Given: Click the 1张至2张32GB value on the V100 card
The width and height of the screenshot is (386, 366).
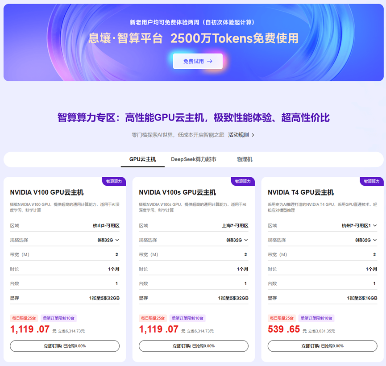Looking at the screenshot, I should click(x=104, y=298).
